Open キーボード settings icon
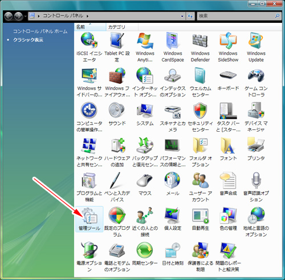Screen dimensions: 285x280 (228, 75)
